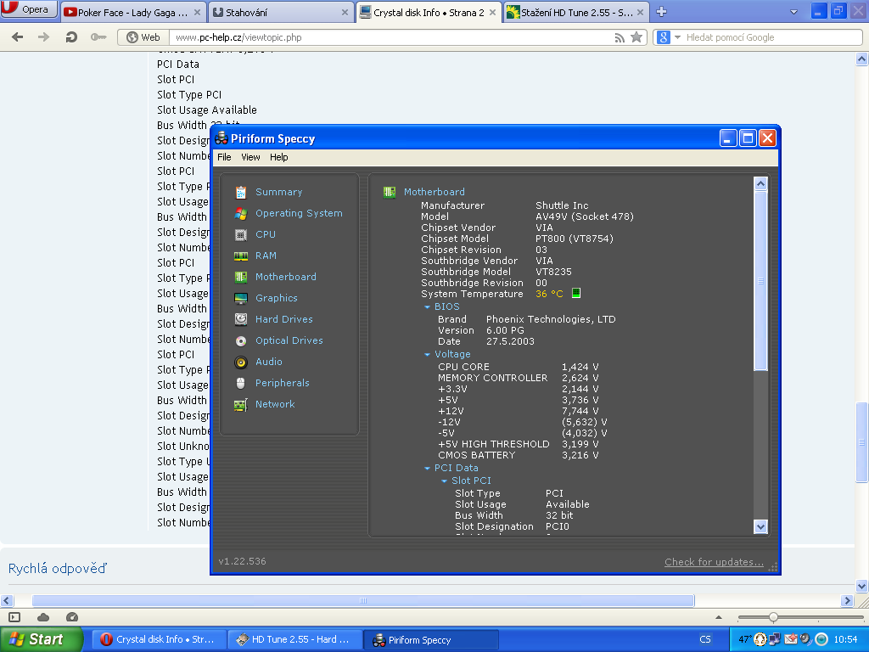Viewport: 869px width, 652px height.
Task: Click the Opera forward arrow button
Action: click(43, 37)
